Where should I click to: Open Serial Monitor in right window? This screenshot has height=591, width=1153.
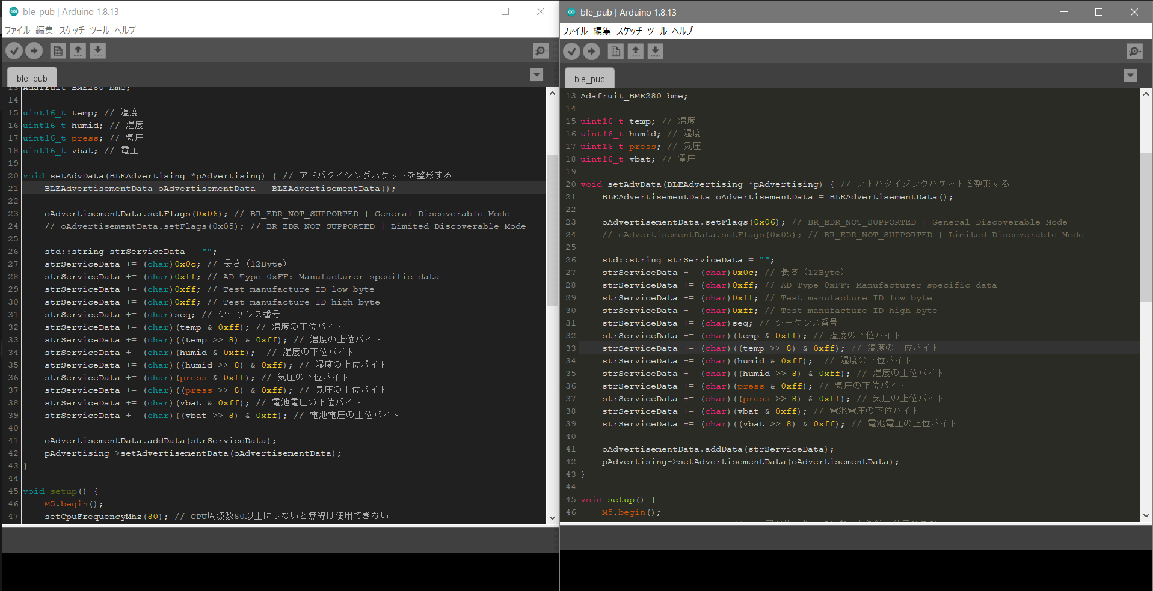coord(1134,52)
